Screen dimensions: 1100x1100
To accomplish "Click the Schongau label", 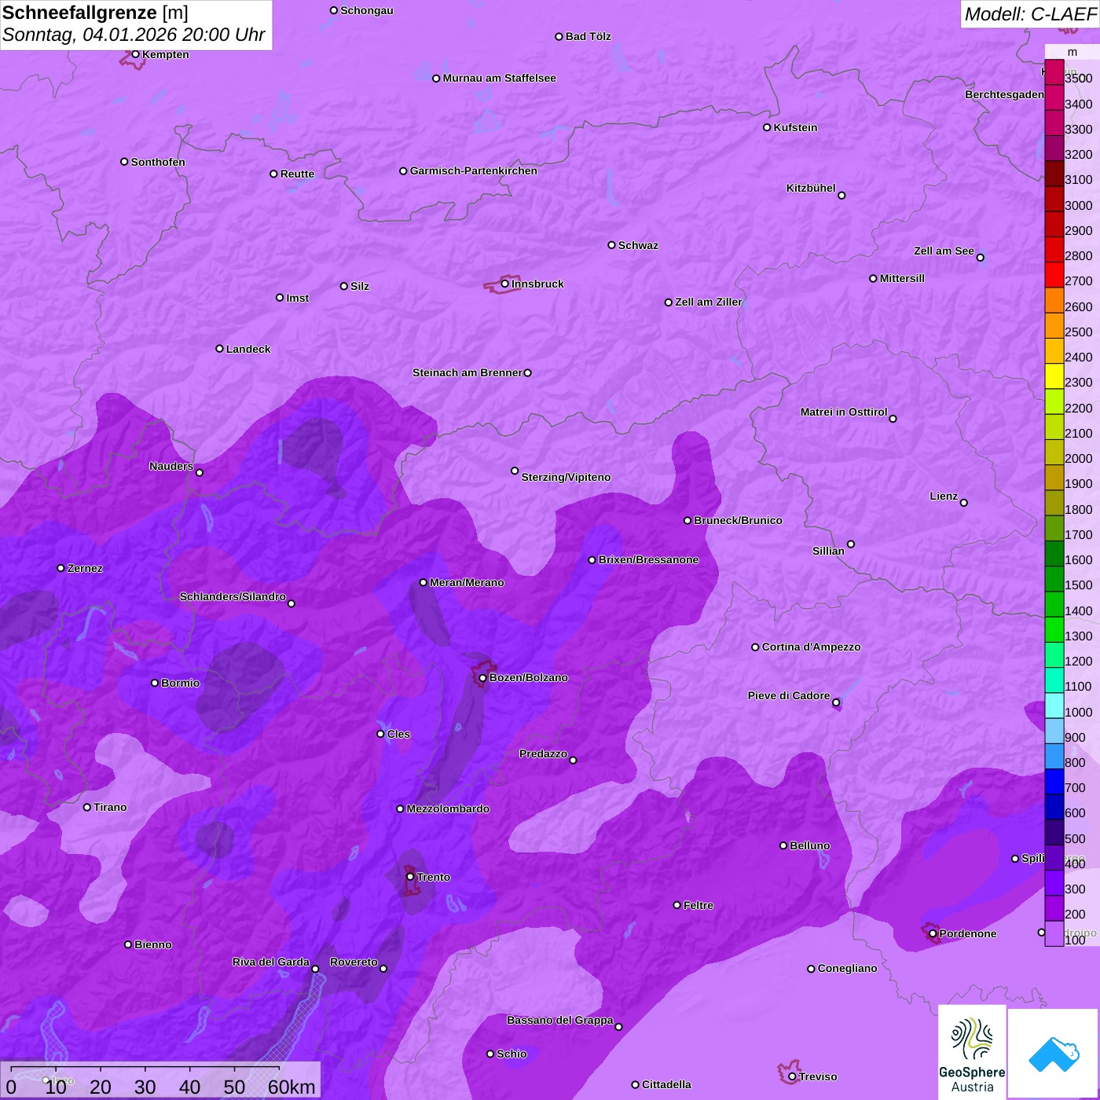I will tap(366, 10).
